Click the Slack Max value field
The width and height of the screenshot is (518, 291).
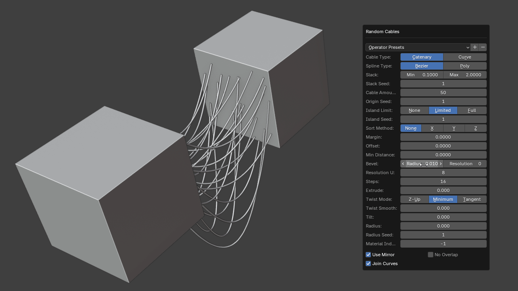(465, 75)
